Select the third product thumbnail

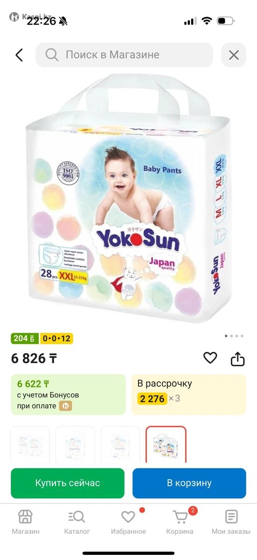click(x=120, y=444)
